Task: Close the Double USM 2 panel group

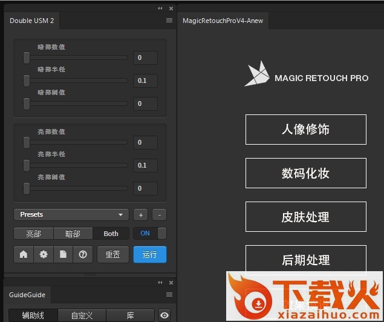Action: (171, 8)
